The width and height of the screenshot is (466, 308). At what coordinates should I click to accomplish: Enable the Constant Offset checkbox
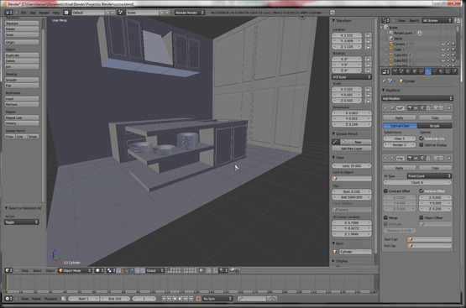click(385, 191)
